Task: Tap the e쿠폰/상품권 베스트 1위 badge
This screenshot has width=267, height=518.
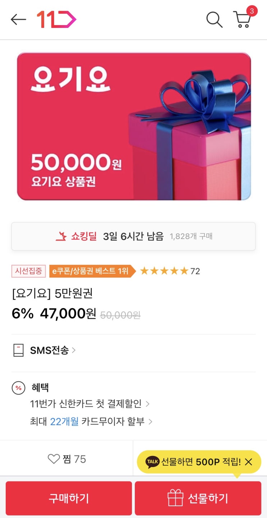Action: tap(91, 271)
